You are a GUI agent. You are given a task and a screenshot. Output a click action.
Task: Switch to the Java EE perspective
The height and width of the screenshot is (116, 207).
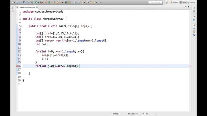point(174,2)
